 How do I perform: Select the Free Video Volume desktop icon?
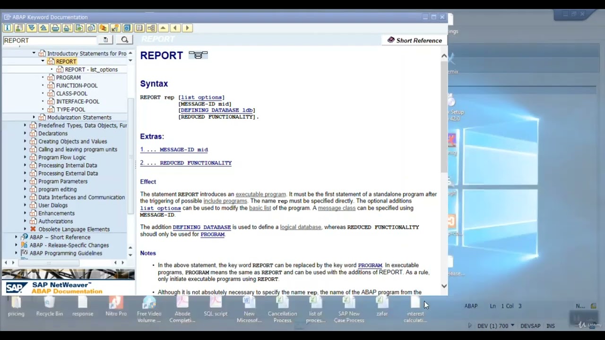tap(149, 309)
